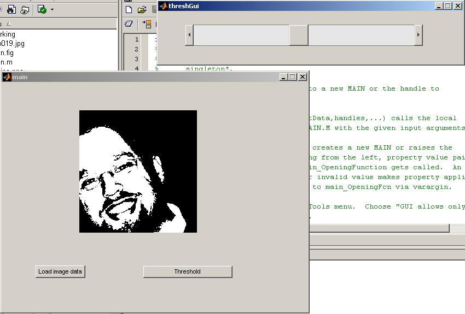Click the evaluate cell and advance icon

[147, 24]
